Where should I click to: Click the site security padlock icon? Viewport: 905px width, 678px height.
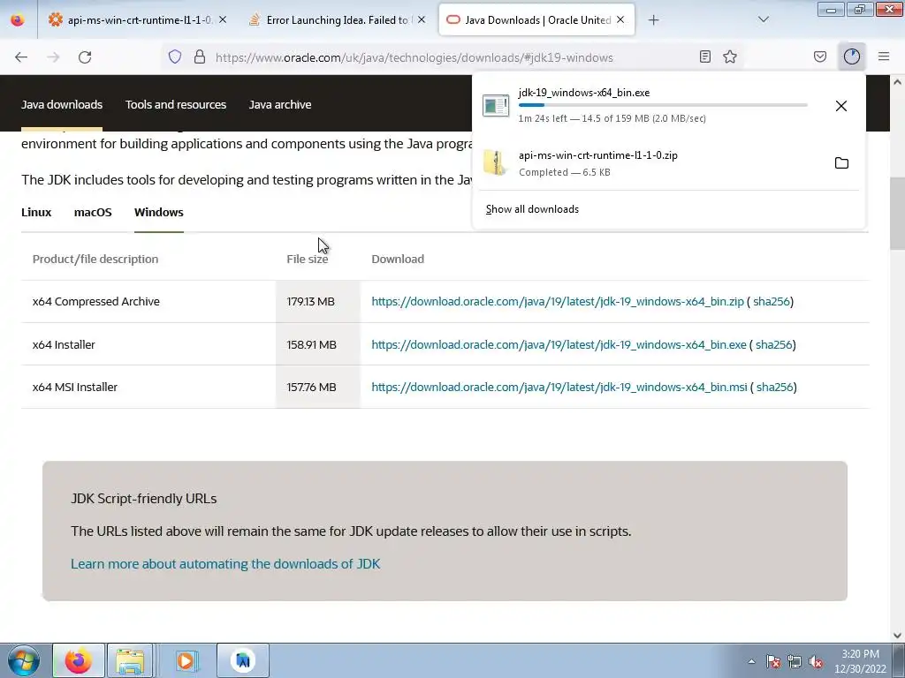(200, 56)
